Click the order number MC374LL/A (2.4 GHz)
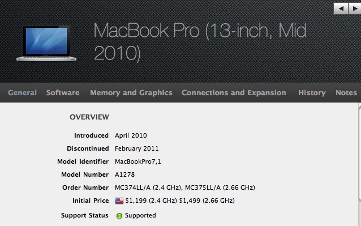This screenshot has height=226, width=361. (x=148, y=187)
